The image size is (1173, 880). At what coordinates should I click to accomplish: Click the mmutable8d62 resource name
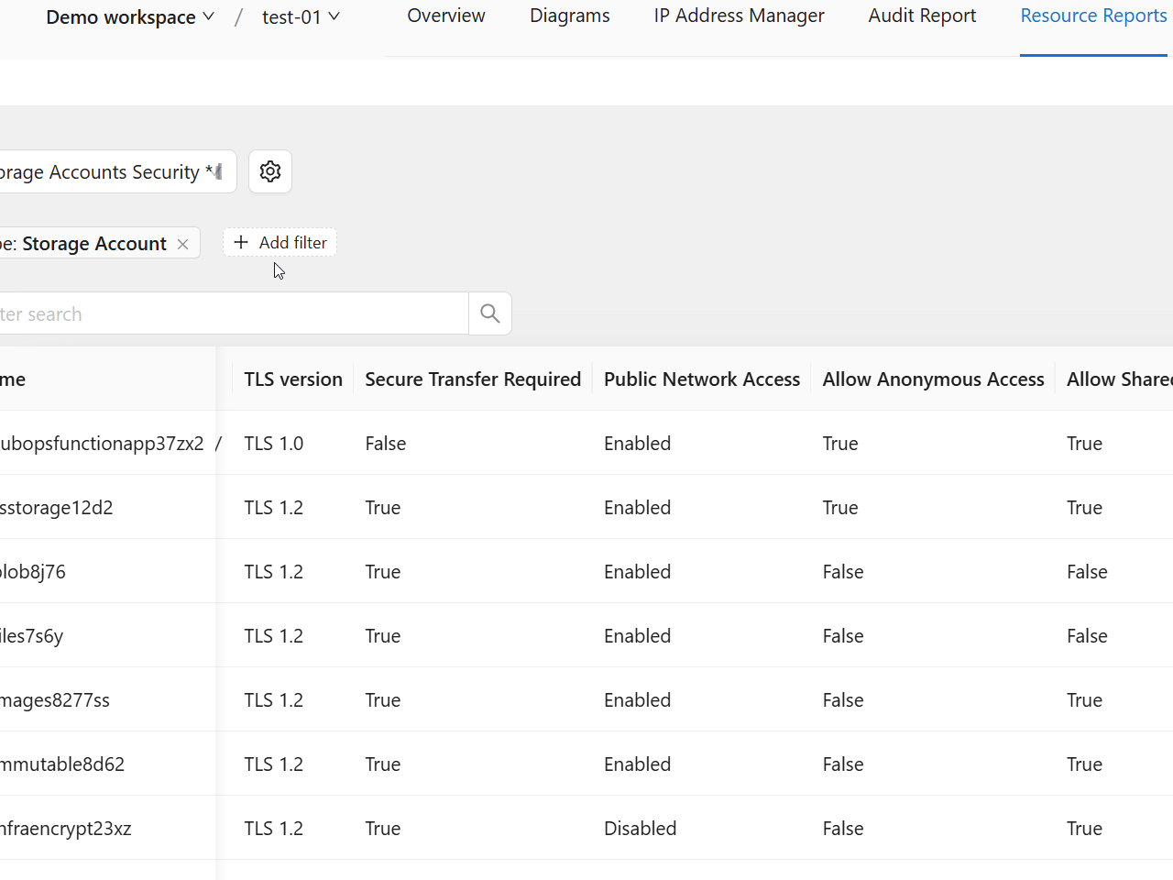coord(62,764)
